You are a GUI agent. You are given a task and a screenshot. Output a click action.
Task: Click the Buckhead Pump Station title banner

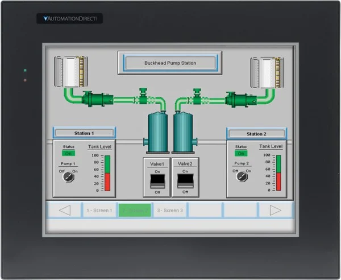170,63
